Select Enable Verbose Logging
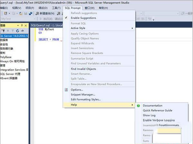The width and height of the screenshot is (193, 144). 159,120
